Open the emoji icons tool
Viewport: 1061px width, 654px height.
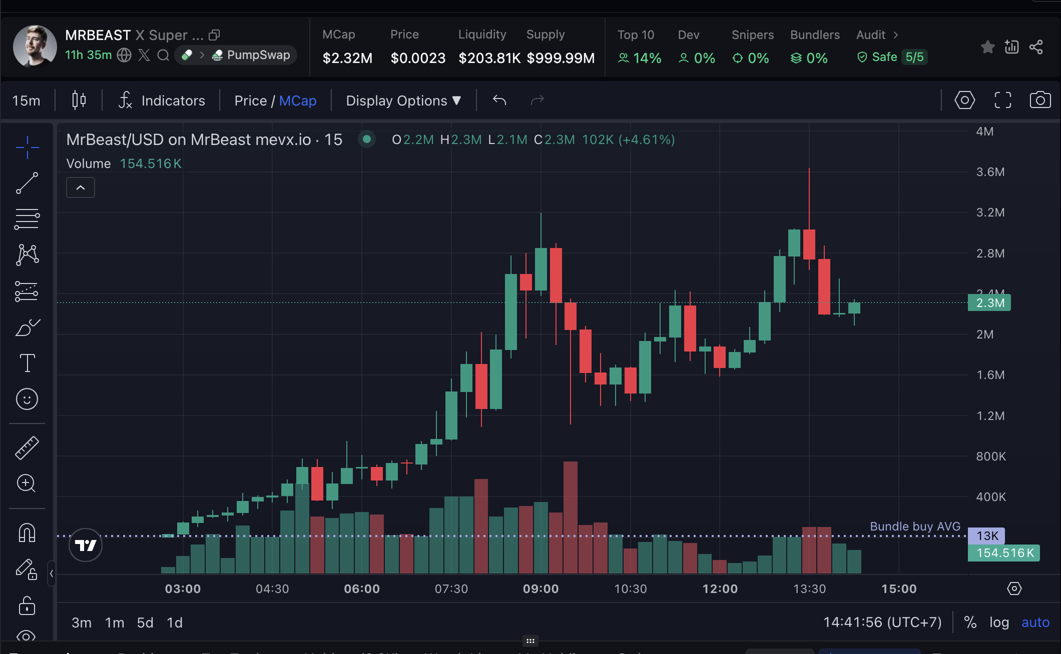point(27,399)
